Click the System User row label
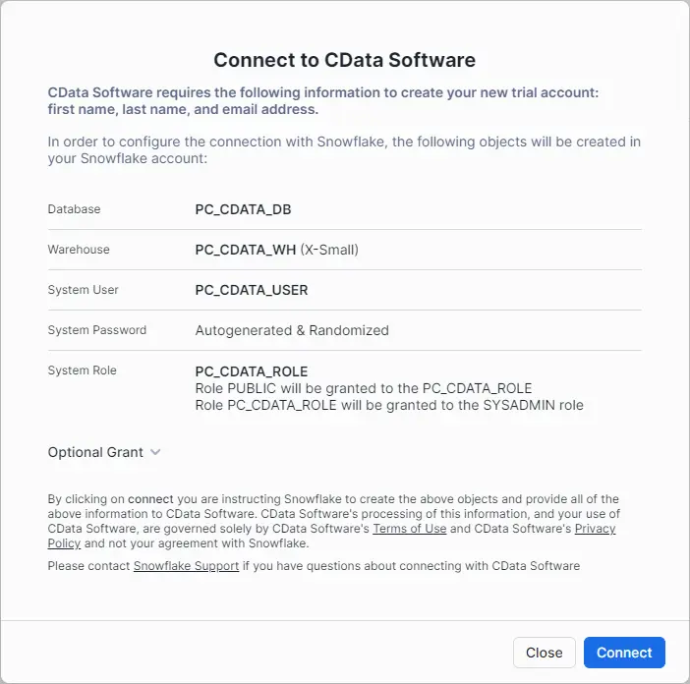Image resolution: width=690 pixels, height=684 pixels. (x=83, y=290)
